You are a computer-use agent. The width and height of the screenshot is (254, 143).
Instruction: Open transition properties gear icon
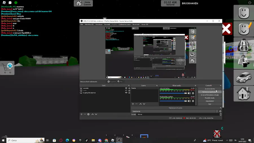(x=220, y=111)
